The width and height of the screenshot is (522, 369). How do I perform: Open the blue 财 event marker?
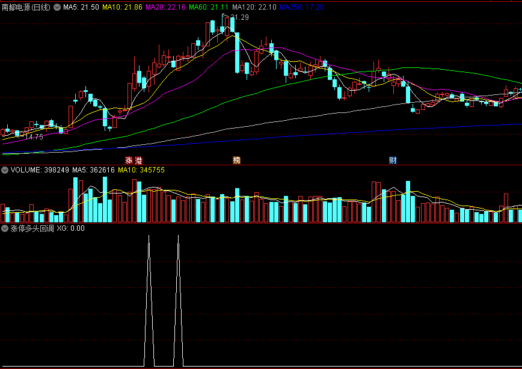point(393,160)
